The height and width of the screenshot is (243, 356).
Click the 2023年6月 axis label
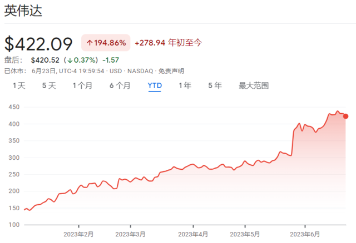[x=305, y=234]
